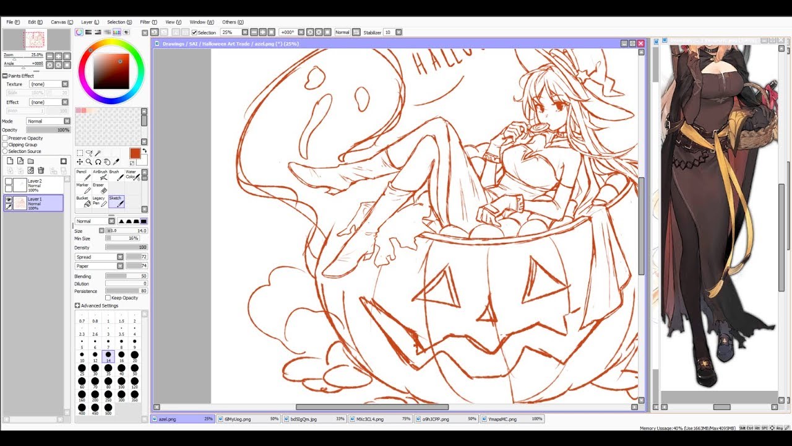Pick the Eyedropper color picker tool
Image resolution: width=792 pixels, height=446 pixels.
[116, 162]
